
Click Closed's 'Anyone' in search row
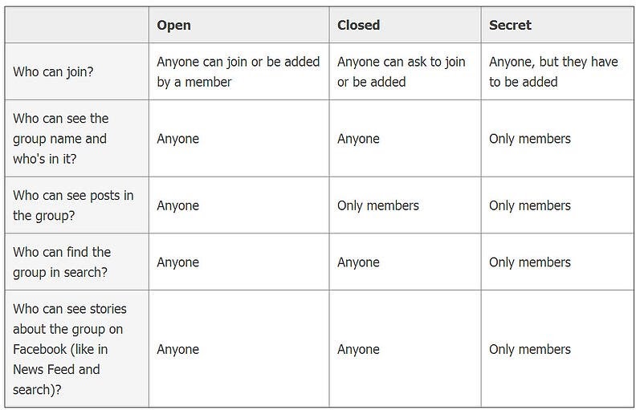pos(358,262)
